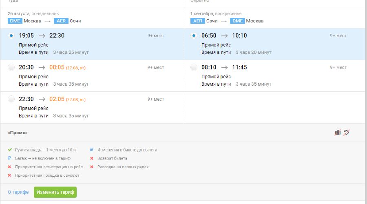Click the ruble icon beside Изменения в билете
367x204 pixels.
[92, 150]
